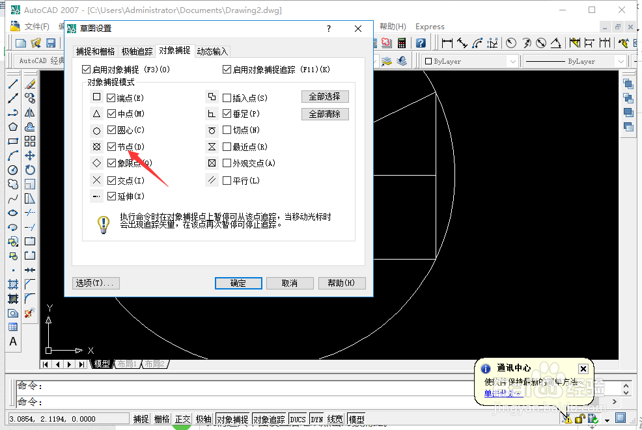Toggle 极轴 in status bar
642x430 pixels.
pos(203,419)
